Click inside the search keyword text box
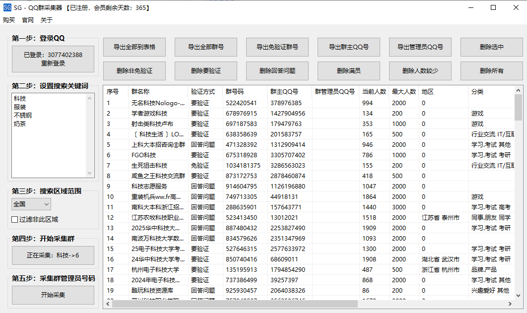Screen dimensions: 527x313 [x=50, y=134]
